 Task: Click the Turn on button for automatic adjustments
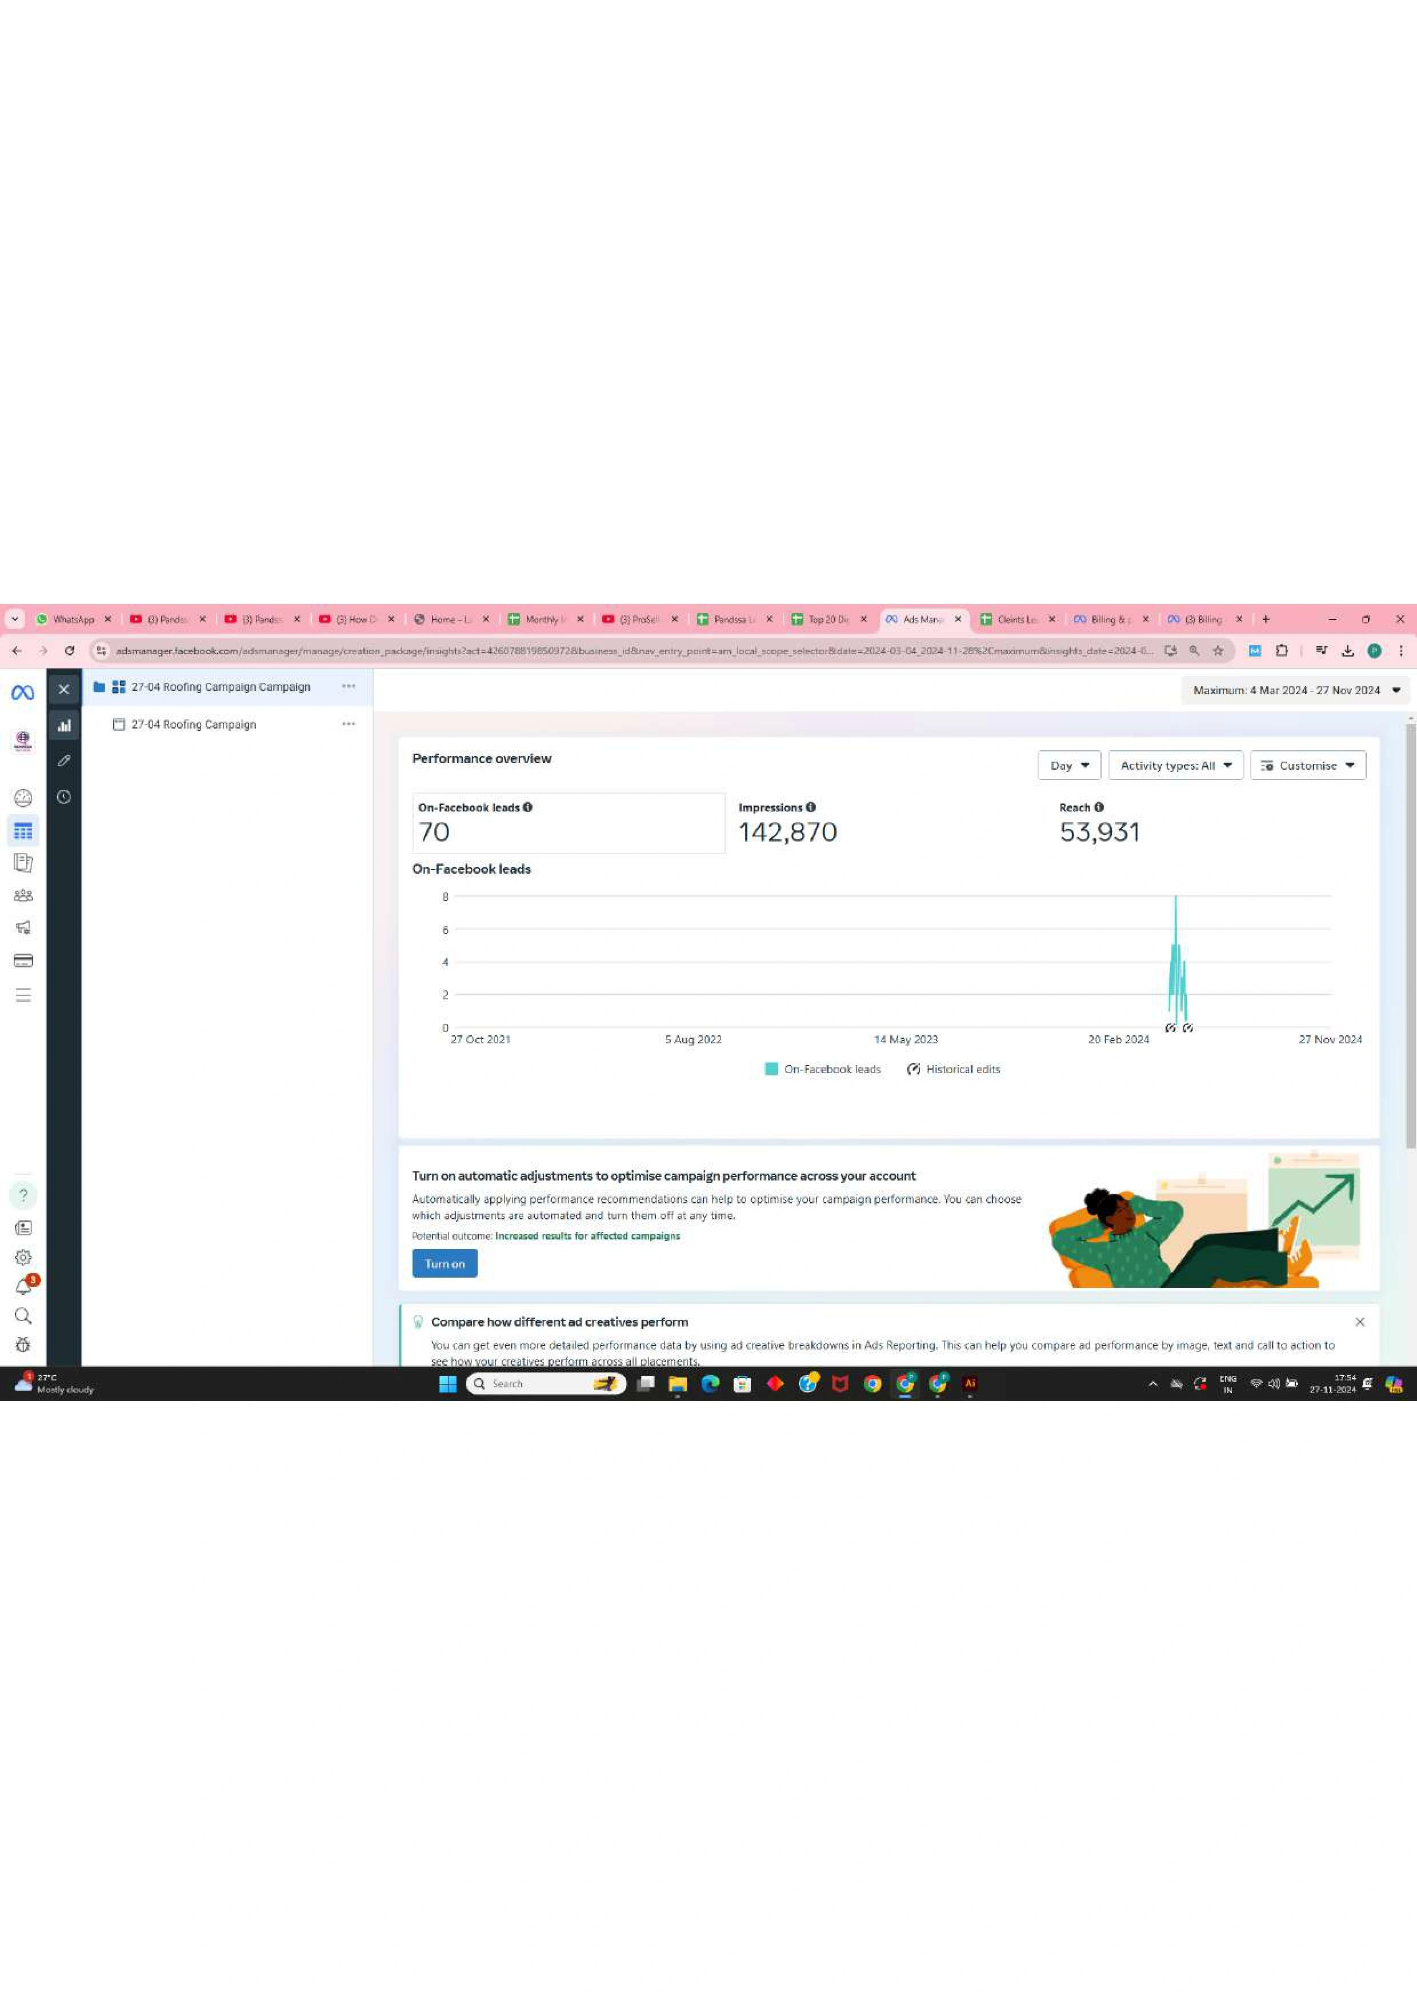click(x=445, y=1263)
